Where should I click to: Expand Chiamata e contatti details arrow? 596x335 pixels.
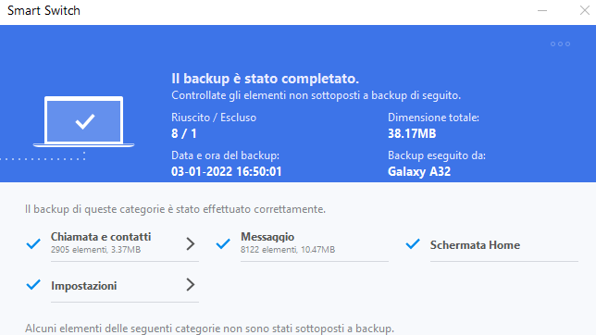(x=191, y=243)
